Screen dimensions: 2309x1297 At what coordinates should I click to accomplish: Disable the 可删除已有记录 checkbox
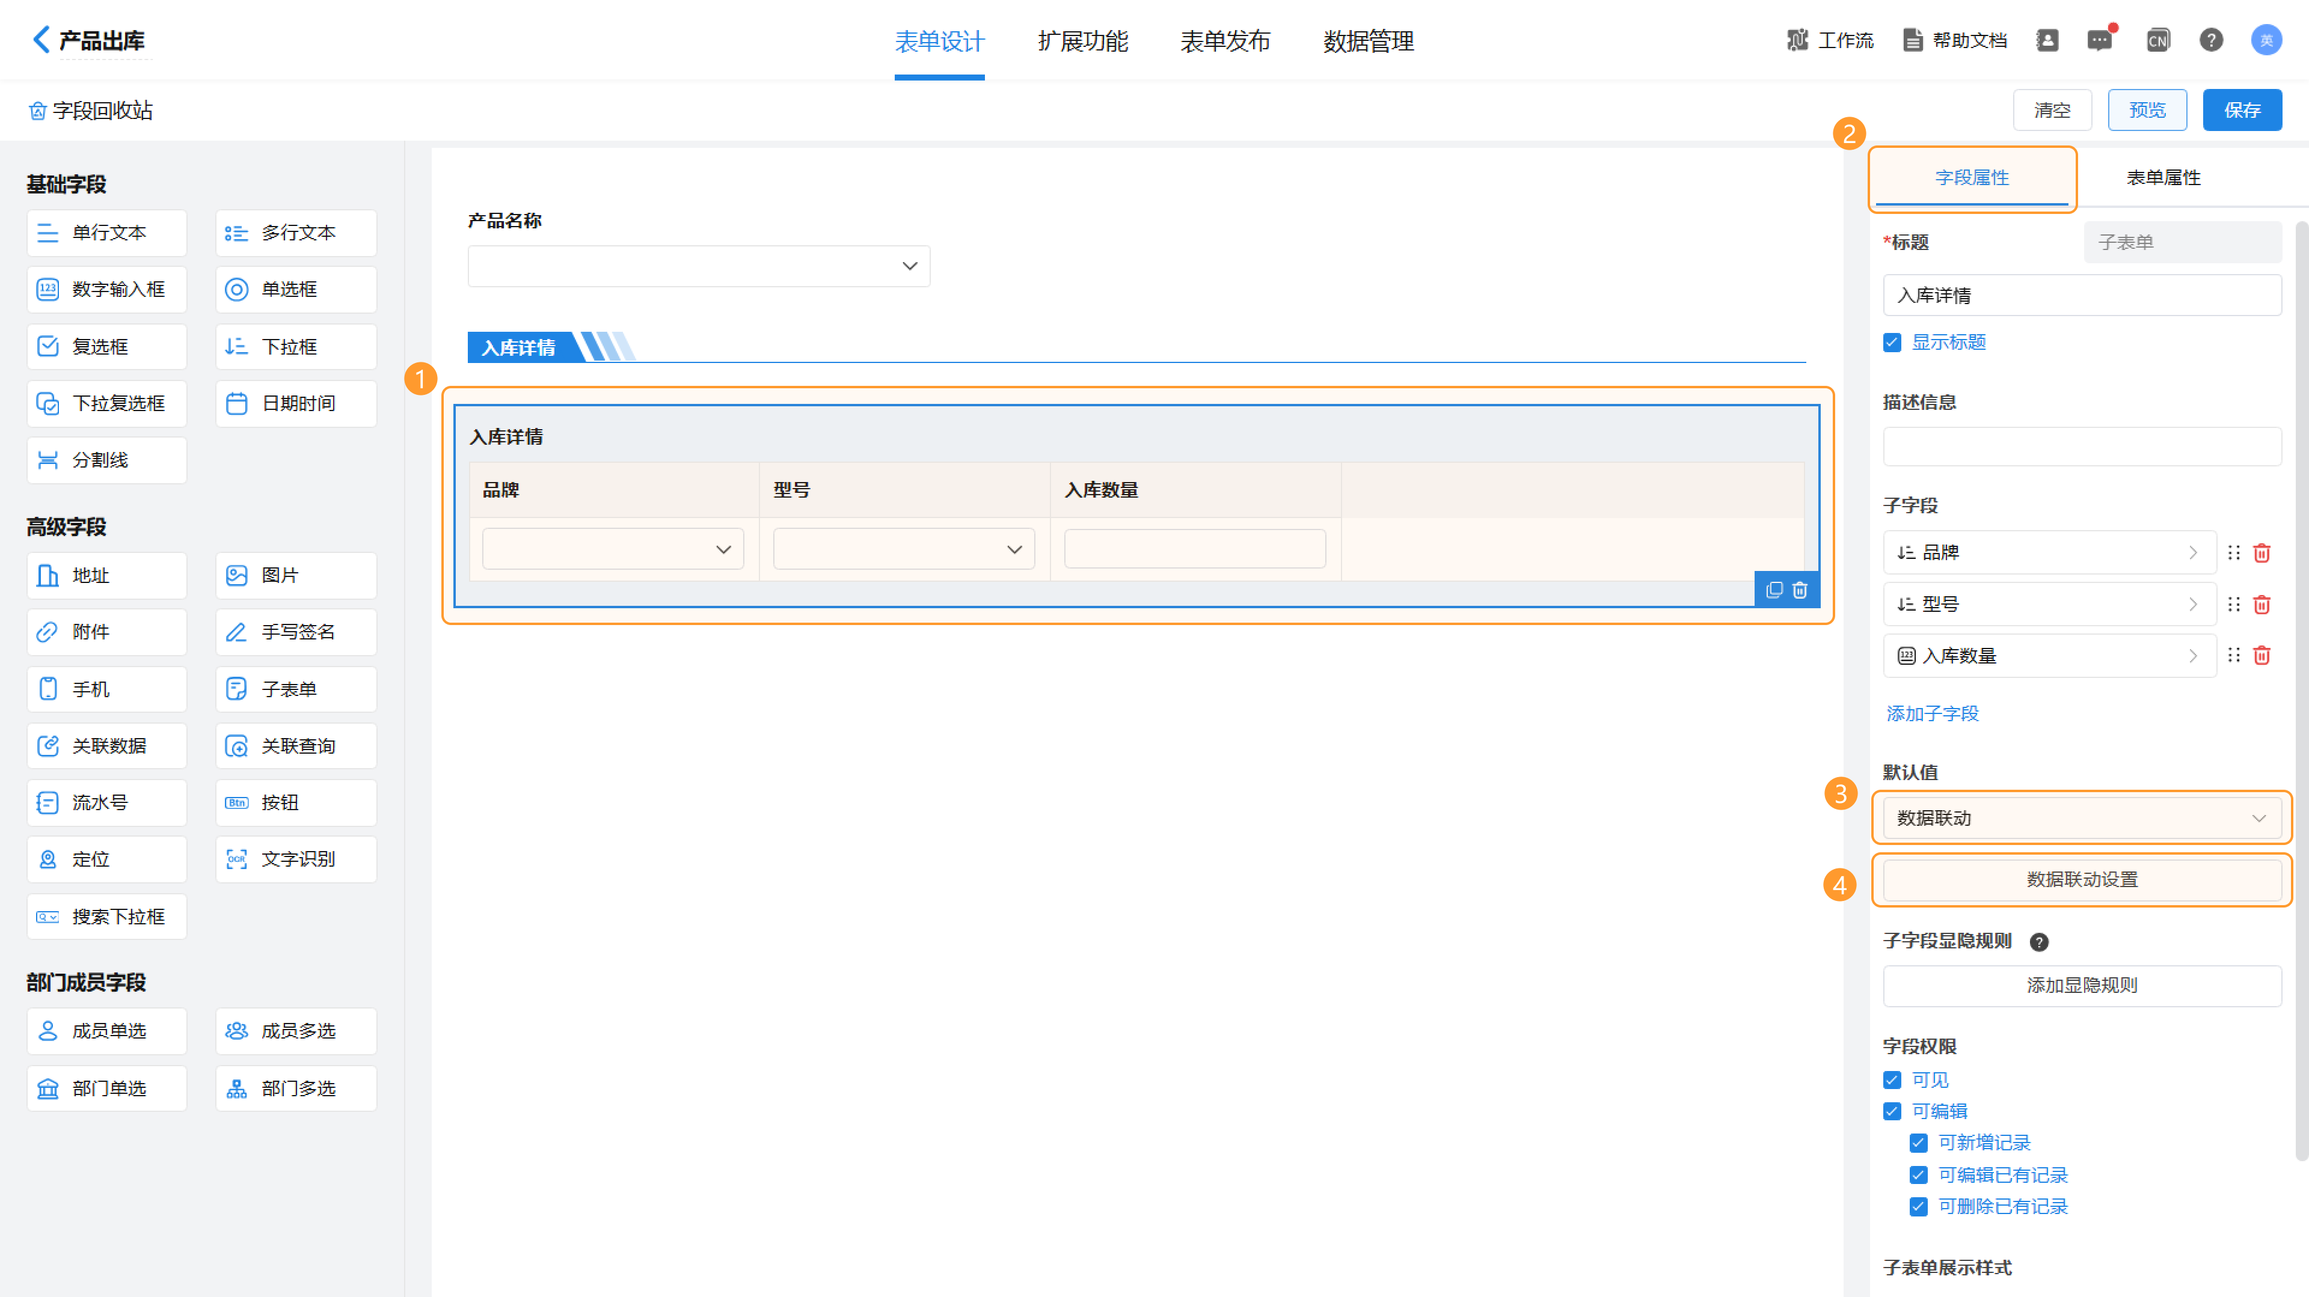(x=1918, y=1206)
